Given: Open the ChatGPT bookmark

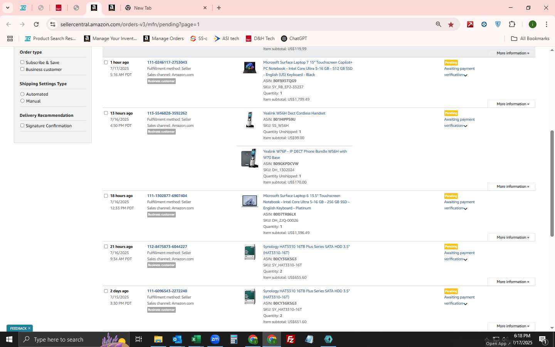Looking at the screenshot, I should tap(294, 39).
